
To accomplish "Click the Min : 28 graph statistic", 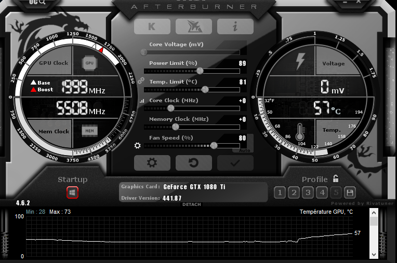I will coord(36,212).
